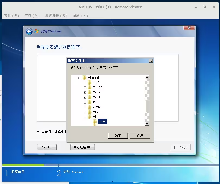220x184 pixels.
Task: Click the w7 folder icon
Action: (x=90, y=117)
